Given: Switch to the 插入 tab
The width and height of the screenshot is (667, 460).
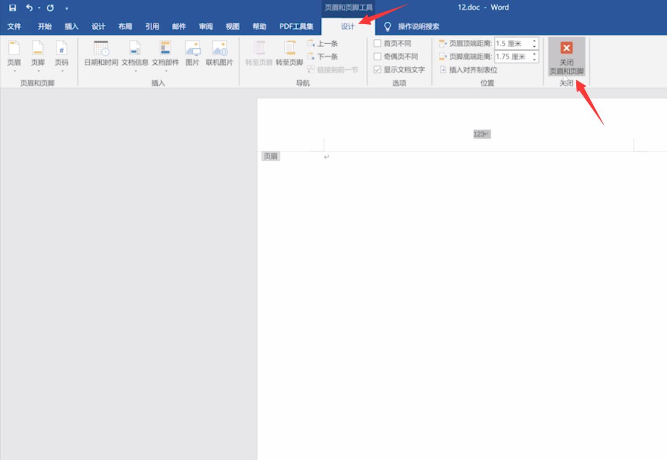Looking at the screenshot, I should tap(72, 26).
